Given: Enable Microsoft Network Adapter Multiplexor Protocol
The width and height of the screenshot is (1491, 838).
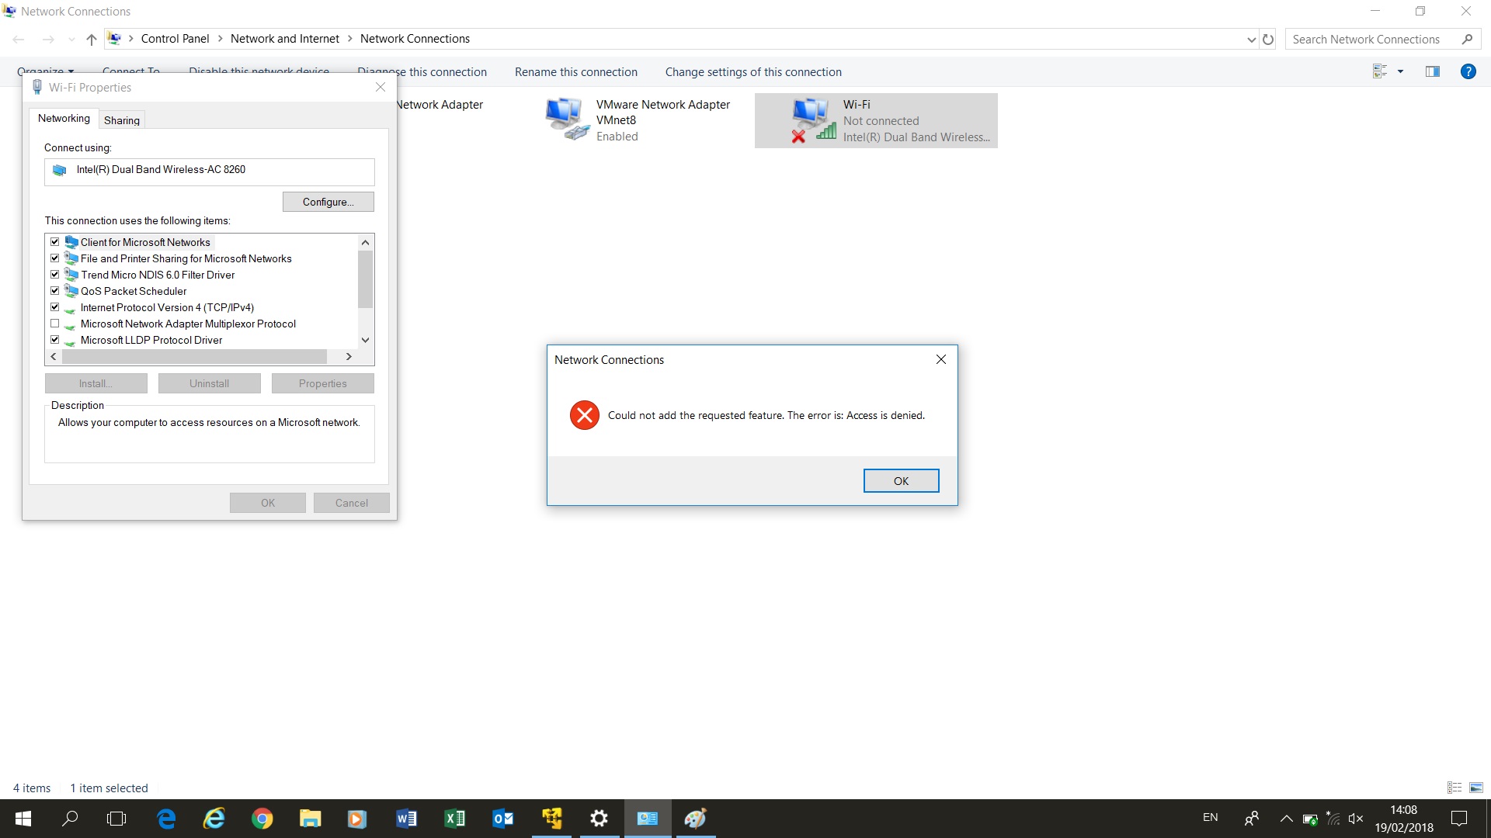Looking at the screenshot, I should click(54, 324).
